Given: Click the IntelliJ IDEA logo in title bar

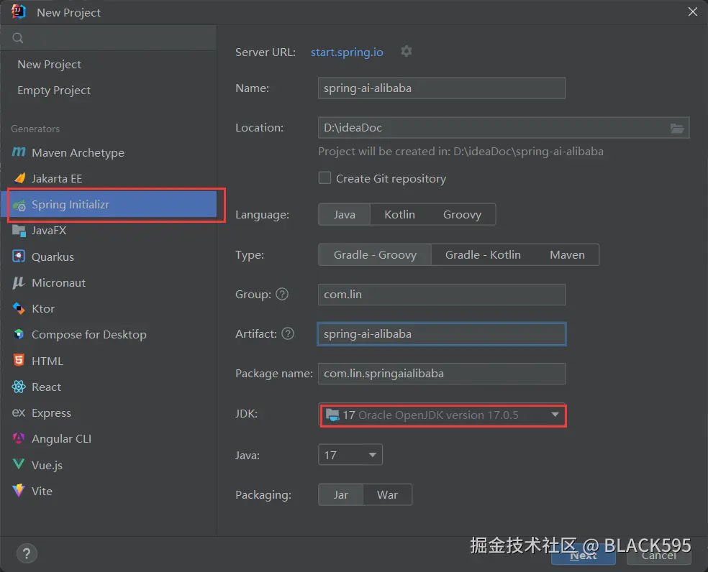Looking at the screenshot, I should point(19,11).
